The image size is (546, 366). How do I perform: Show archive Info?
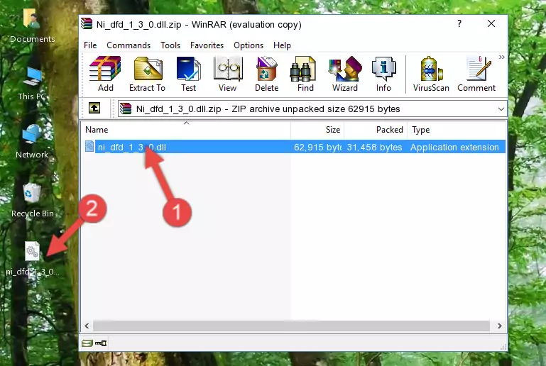pyautogui.click(x=383, y=74)
